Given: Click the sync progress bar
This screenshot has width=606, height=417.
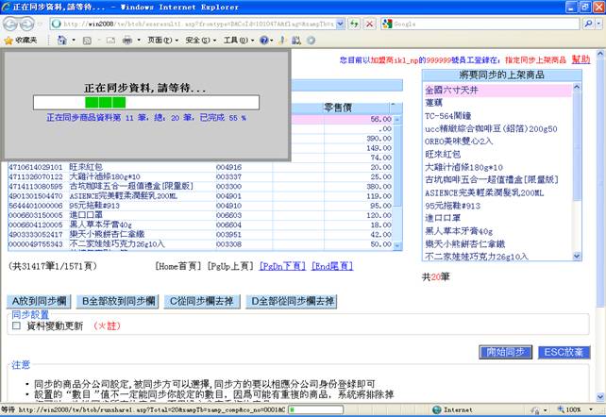Looking at the screenshot, I should tap(145, 101).
